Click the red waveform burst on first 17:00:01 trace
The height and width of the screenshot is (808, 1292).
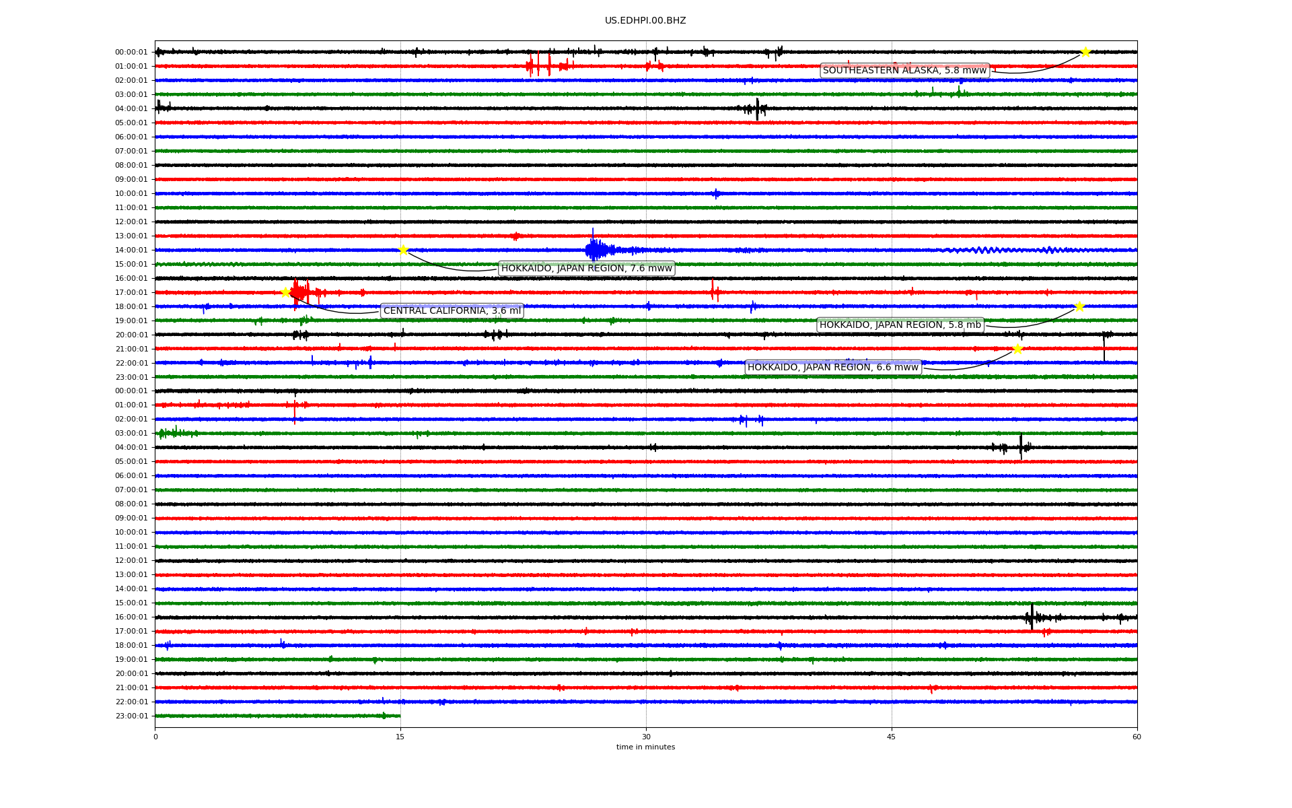click(299, 293)
